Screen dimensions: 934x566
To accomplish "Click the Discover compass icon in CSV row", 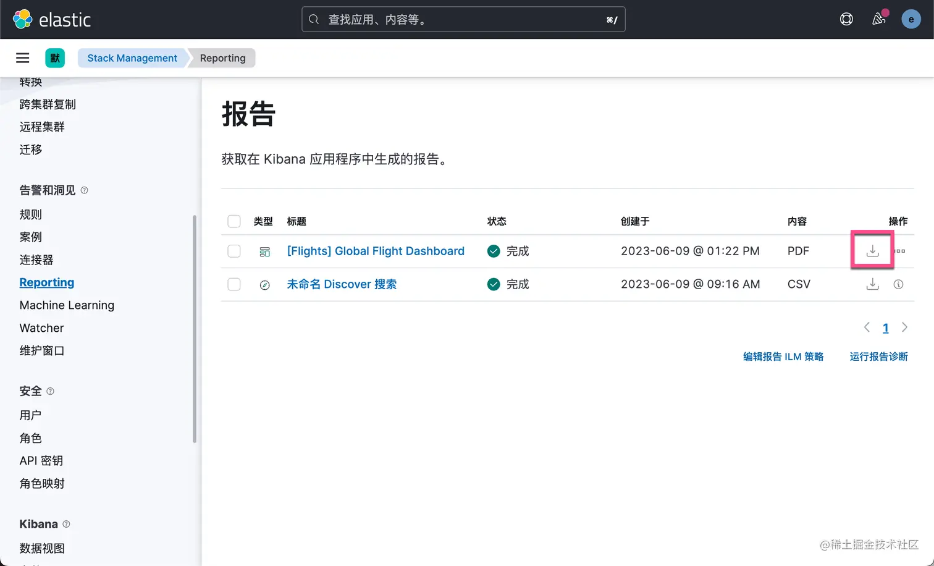I will pos(264,285).
